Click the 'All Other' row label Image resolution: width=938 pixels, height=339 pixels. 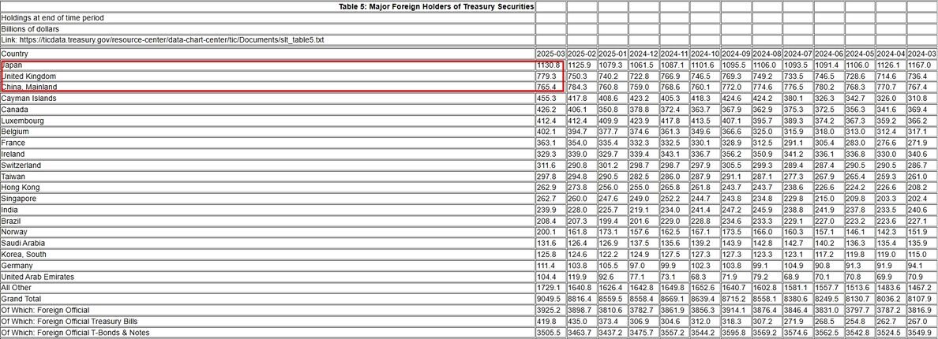coord(268,288)
